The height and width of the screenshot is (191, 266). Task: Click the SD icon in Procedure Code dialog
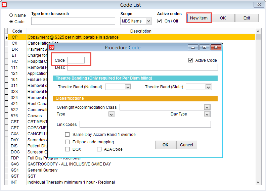tap(52, 47)
